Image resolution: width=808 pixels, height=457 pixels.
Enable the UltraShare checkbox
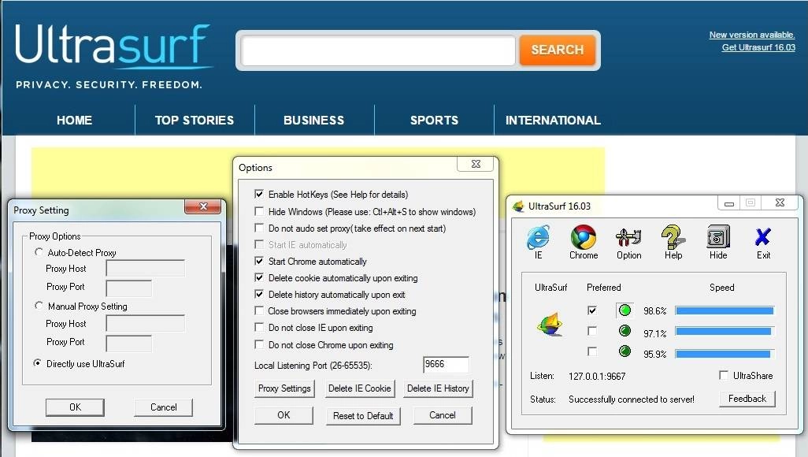(x=724, y=375)
